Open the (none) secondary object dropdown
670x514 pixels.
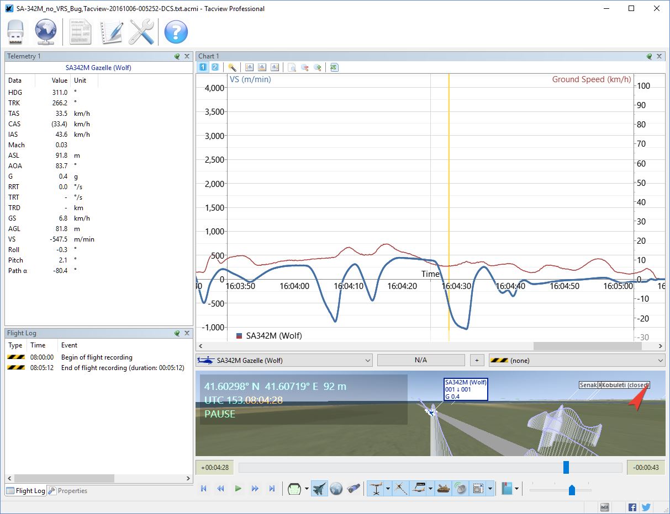pos(577,360)
